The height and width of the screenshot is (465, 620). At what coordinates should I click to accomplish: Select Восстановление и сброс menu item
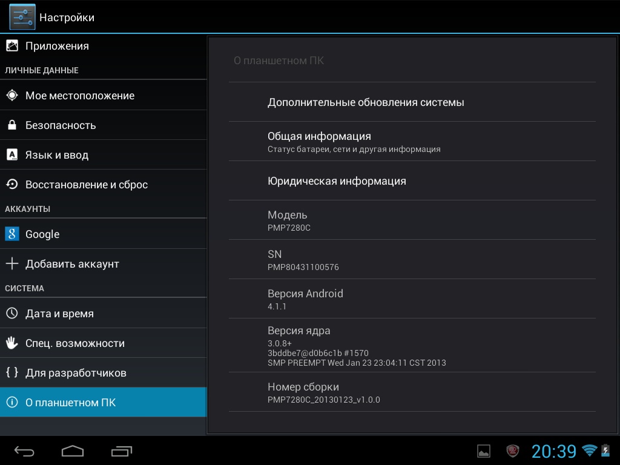point(87,185)
